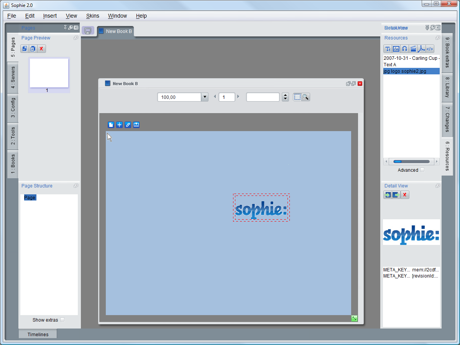The height and width of the screenshot is (345, 460).
Task: Select the page 1 thumbnail
Action: click(x=49, y=73)
